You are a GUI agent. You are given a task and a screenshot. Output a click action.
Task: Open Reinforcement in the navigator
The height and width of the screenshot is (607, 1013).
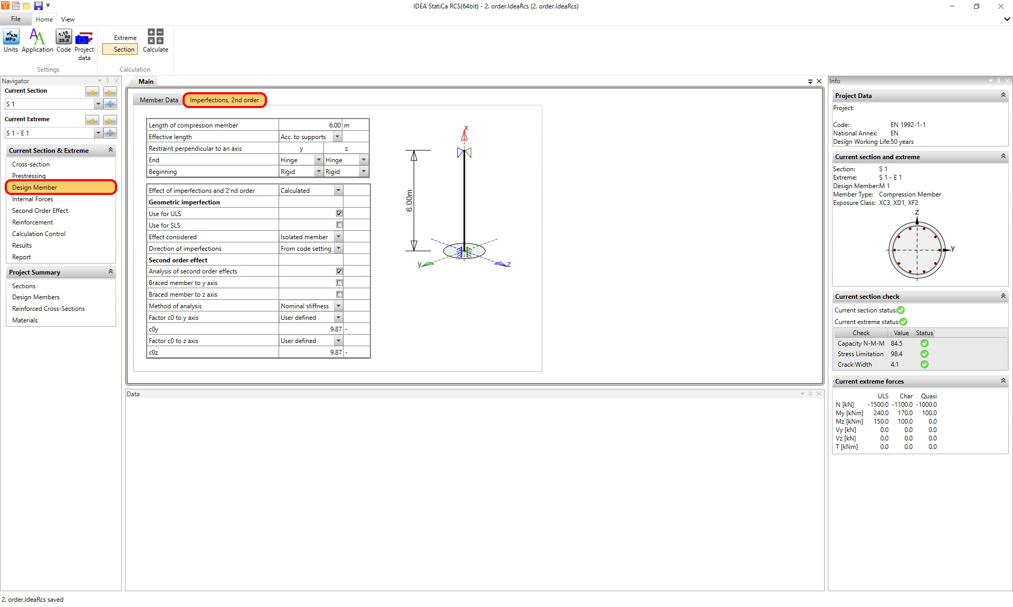pyautogui.click(x=33, y=222)
